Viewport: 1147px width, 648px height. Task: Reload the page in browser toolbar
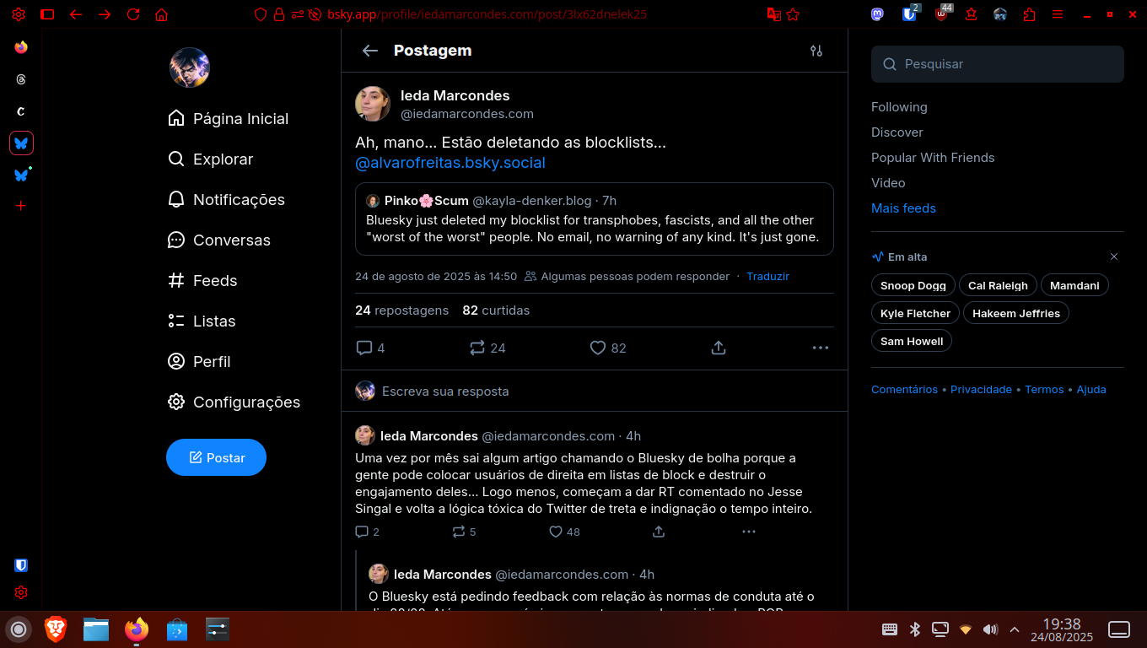133,14
